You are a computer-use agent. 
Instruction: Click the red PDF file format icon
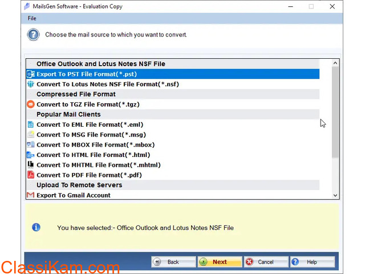(31, 175)
